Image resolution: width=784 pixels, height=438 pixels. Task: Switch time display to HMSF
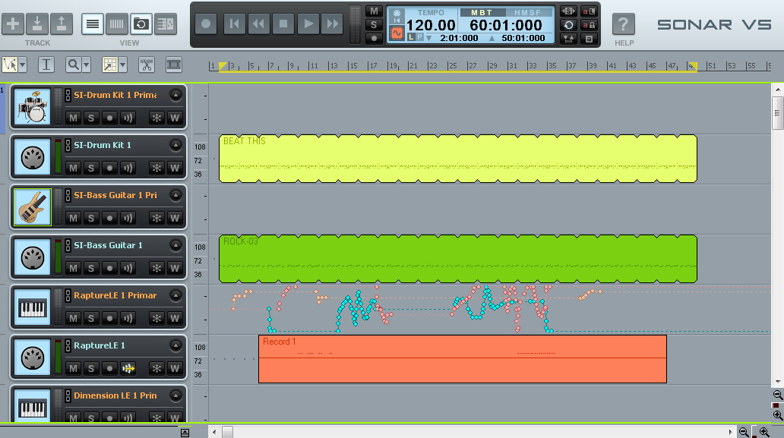pyautogui.click(x=527, y=12)
